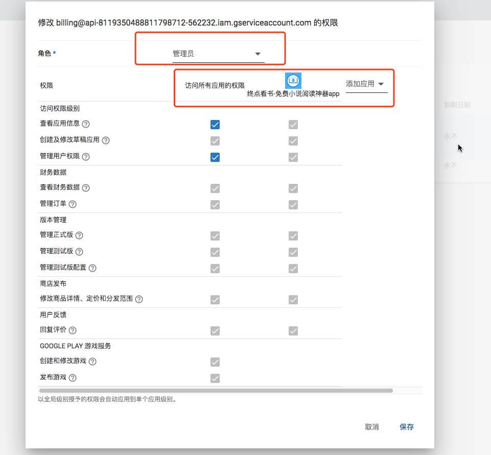Toggle 查看应用信息 checkbox in 终点看书 column

click(x=293, y=125)
